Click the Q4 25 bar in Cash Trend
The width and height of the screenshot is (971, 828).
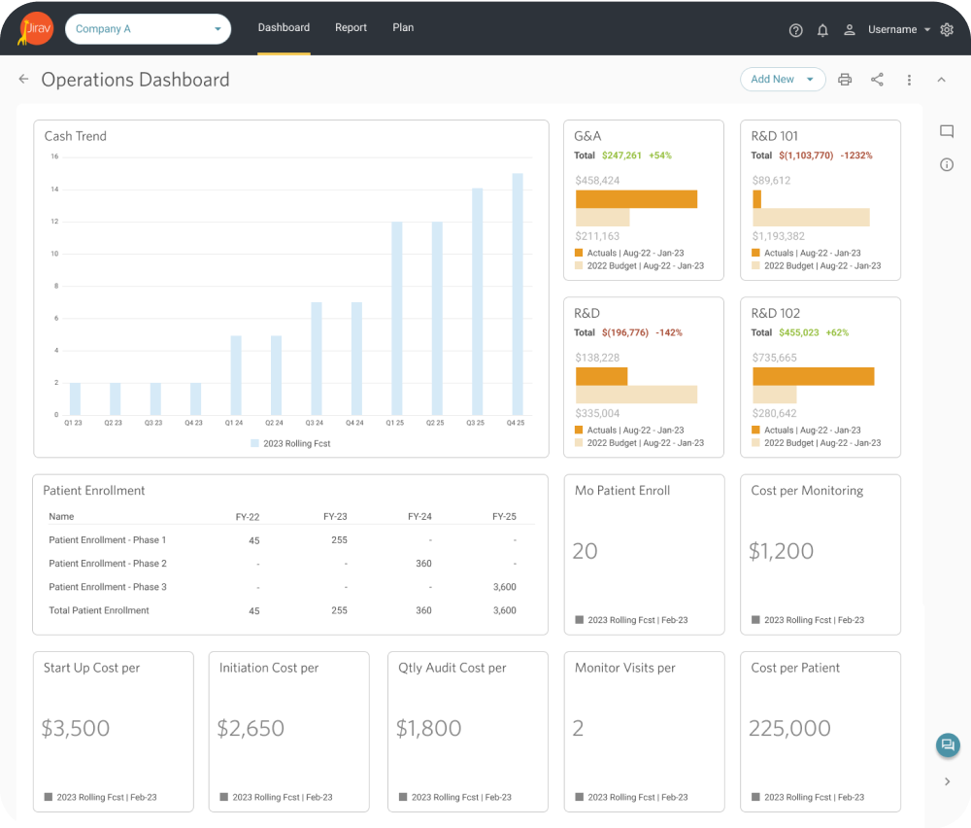518,293
